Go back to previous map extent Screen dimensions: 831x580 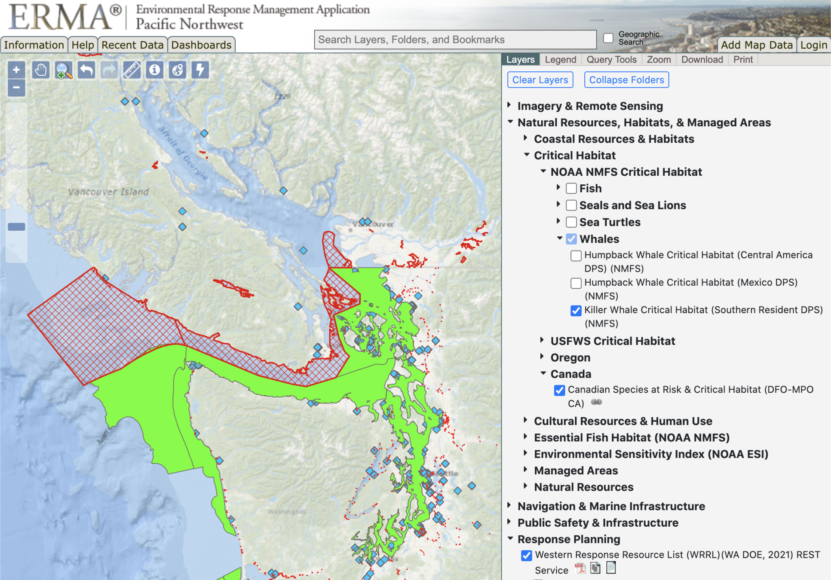click(86, 70)
